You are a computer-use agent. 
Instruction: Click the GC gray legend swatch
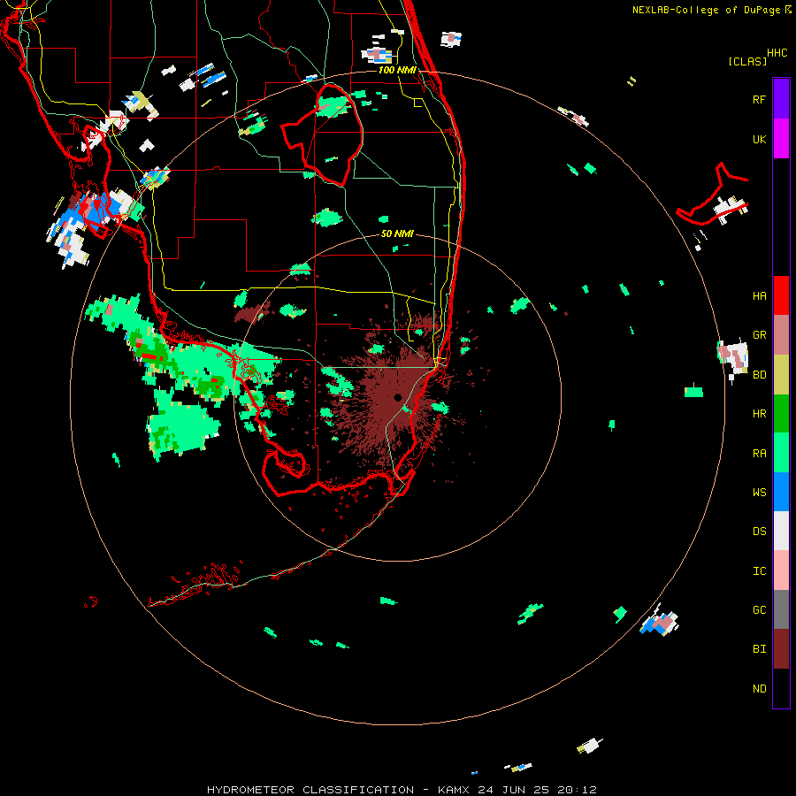pos(781,609)
